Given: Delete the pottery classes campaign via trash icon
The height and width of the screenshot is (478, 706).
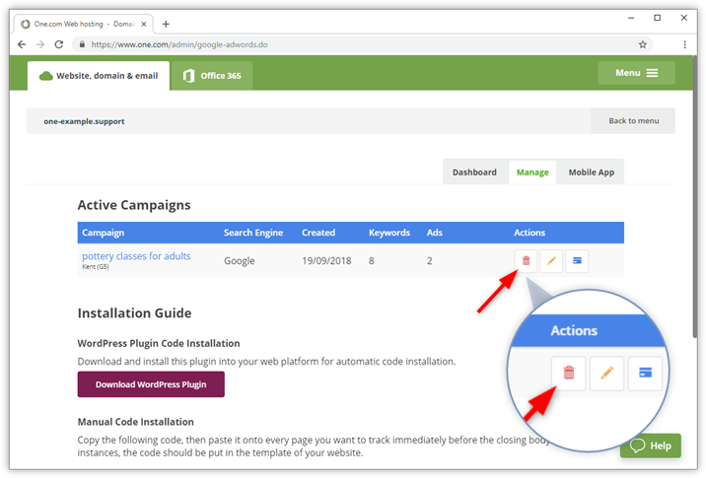Looking at the screenshot, I should [526, 261].
